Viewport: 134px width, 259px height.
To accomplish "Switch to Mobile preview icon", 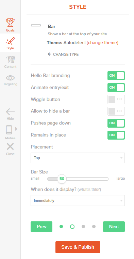I will coord(9,130).
